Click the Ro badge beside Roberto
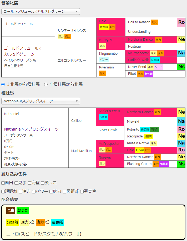The height and width of the screenshot is (241, 187). (x=181, y=129)
